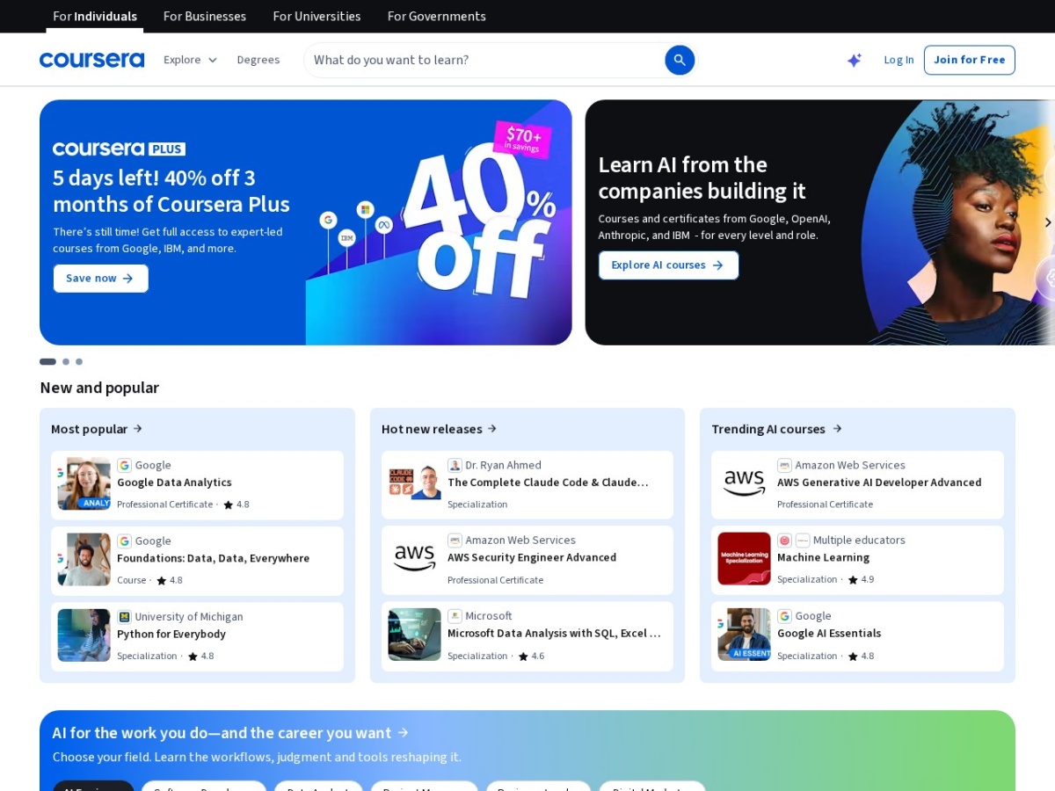This screenshot has width=1055, height=791.
Task: Select the third carousel indicator dot
Action: point(79,361)
